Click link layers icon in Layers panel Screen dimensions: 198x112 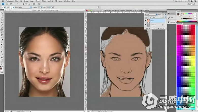coord(147,28)
